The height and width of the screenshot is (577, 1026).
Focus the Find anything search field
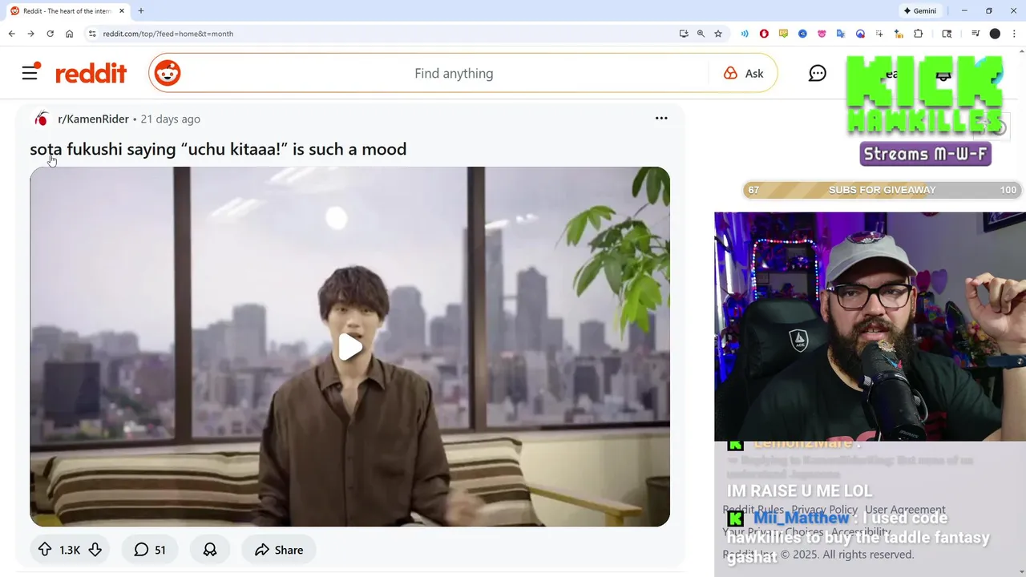click(x=454, y=74)
